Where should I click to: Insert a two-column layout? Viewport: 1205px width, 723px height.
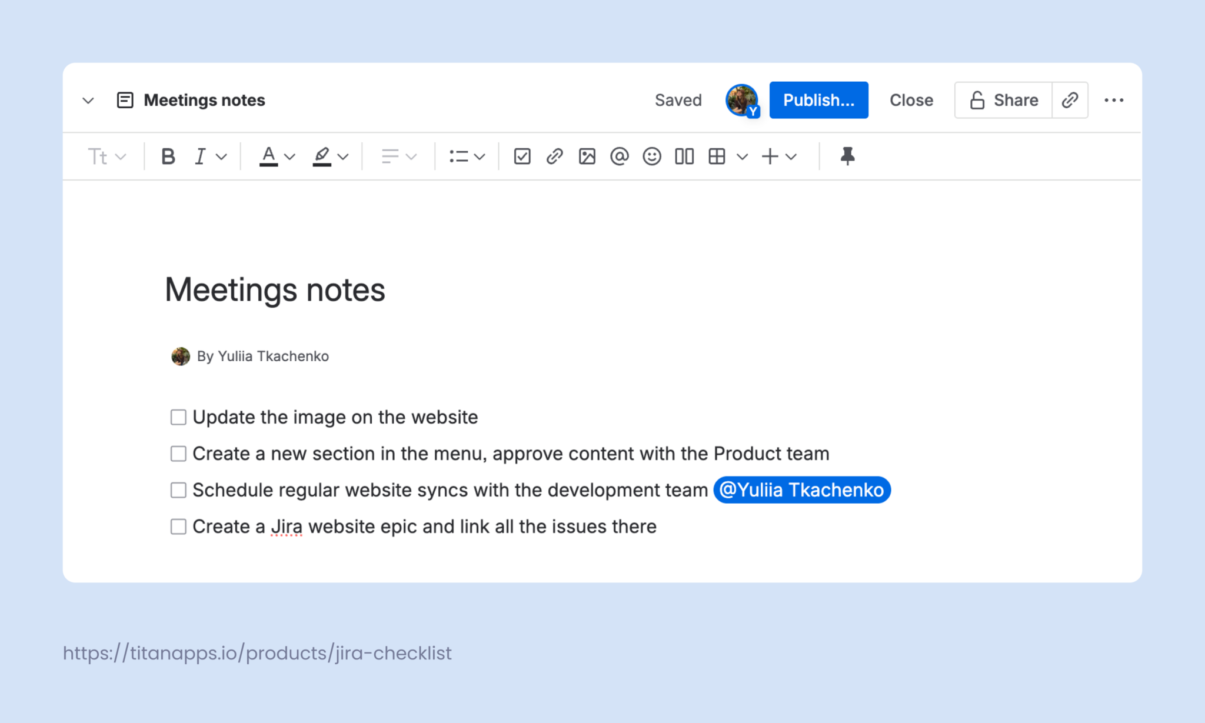pos(684,156)
